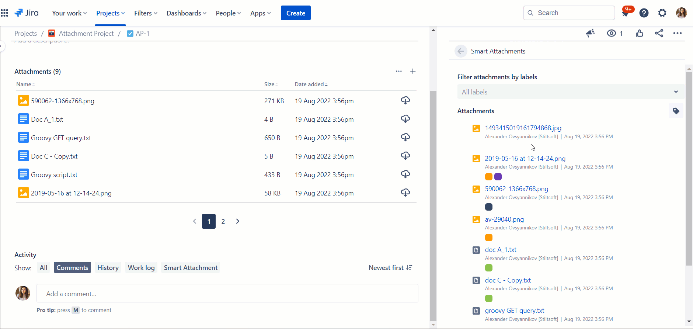Click the give feedback megaphone icon
This screenshot has width=693, height=329.
point(591,33)
